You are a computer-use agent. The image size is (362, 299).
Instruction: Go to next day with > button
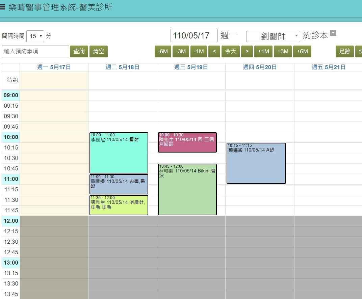pyautogui.click(x=247, y=51)
